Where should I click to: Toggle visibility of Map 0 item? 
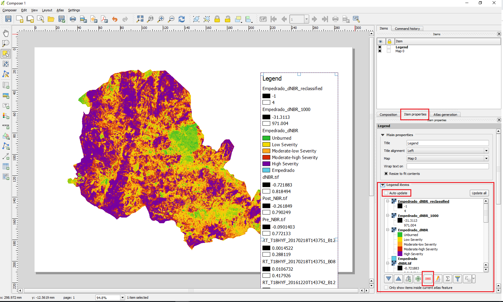(380, 51)
